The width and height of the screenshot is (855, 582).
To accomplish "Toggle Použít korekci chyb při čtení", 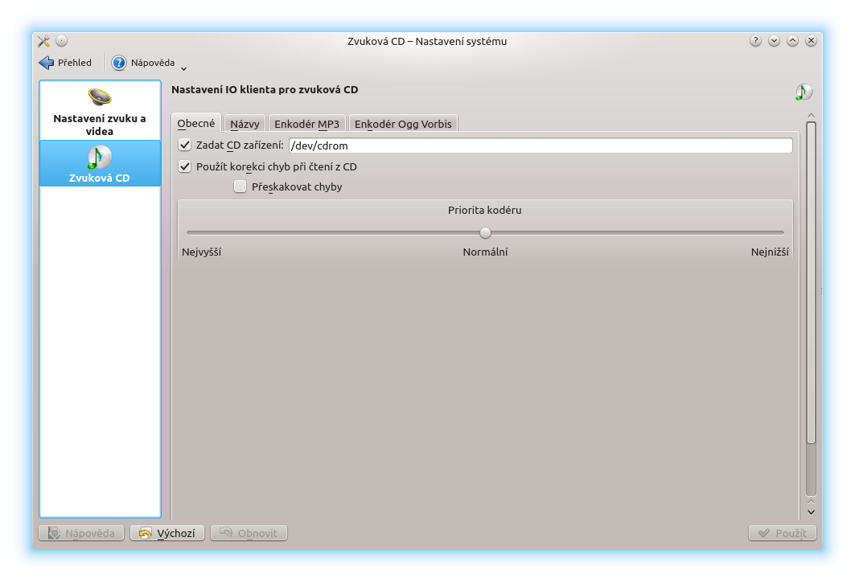I will 185,166.
